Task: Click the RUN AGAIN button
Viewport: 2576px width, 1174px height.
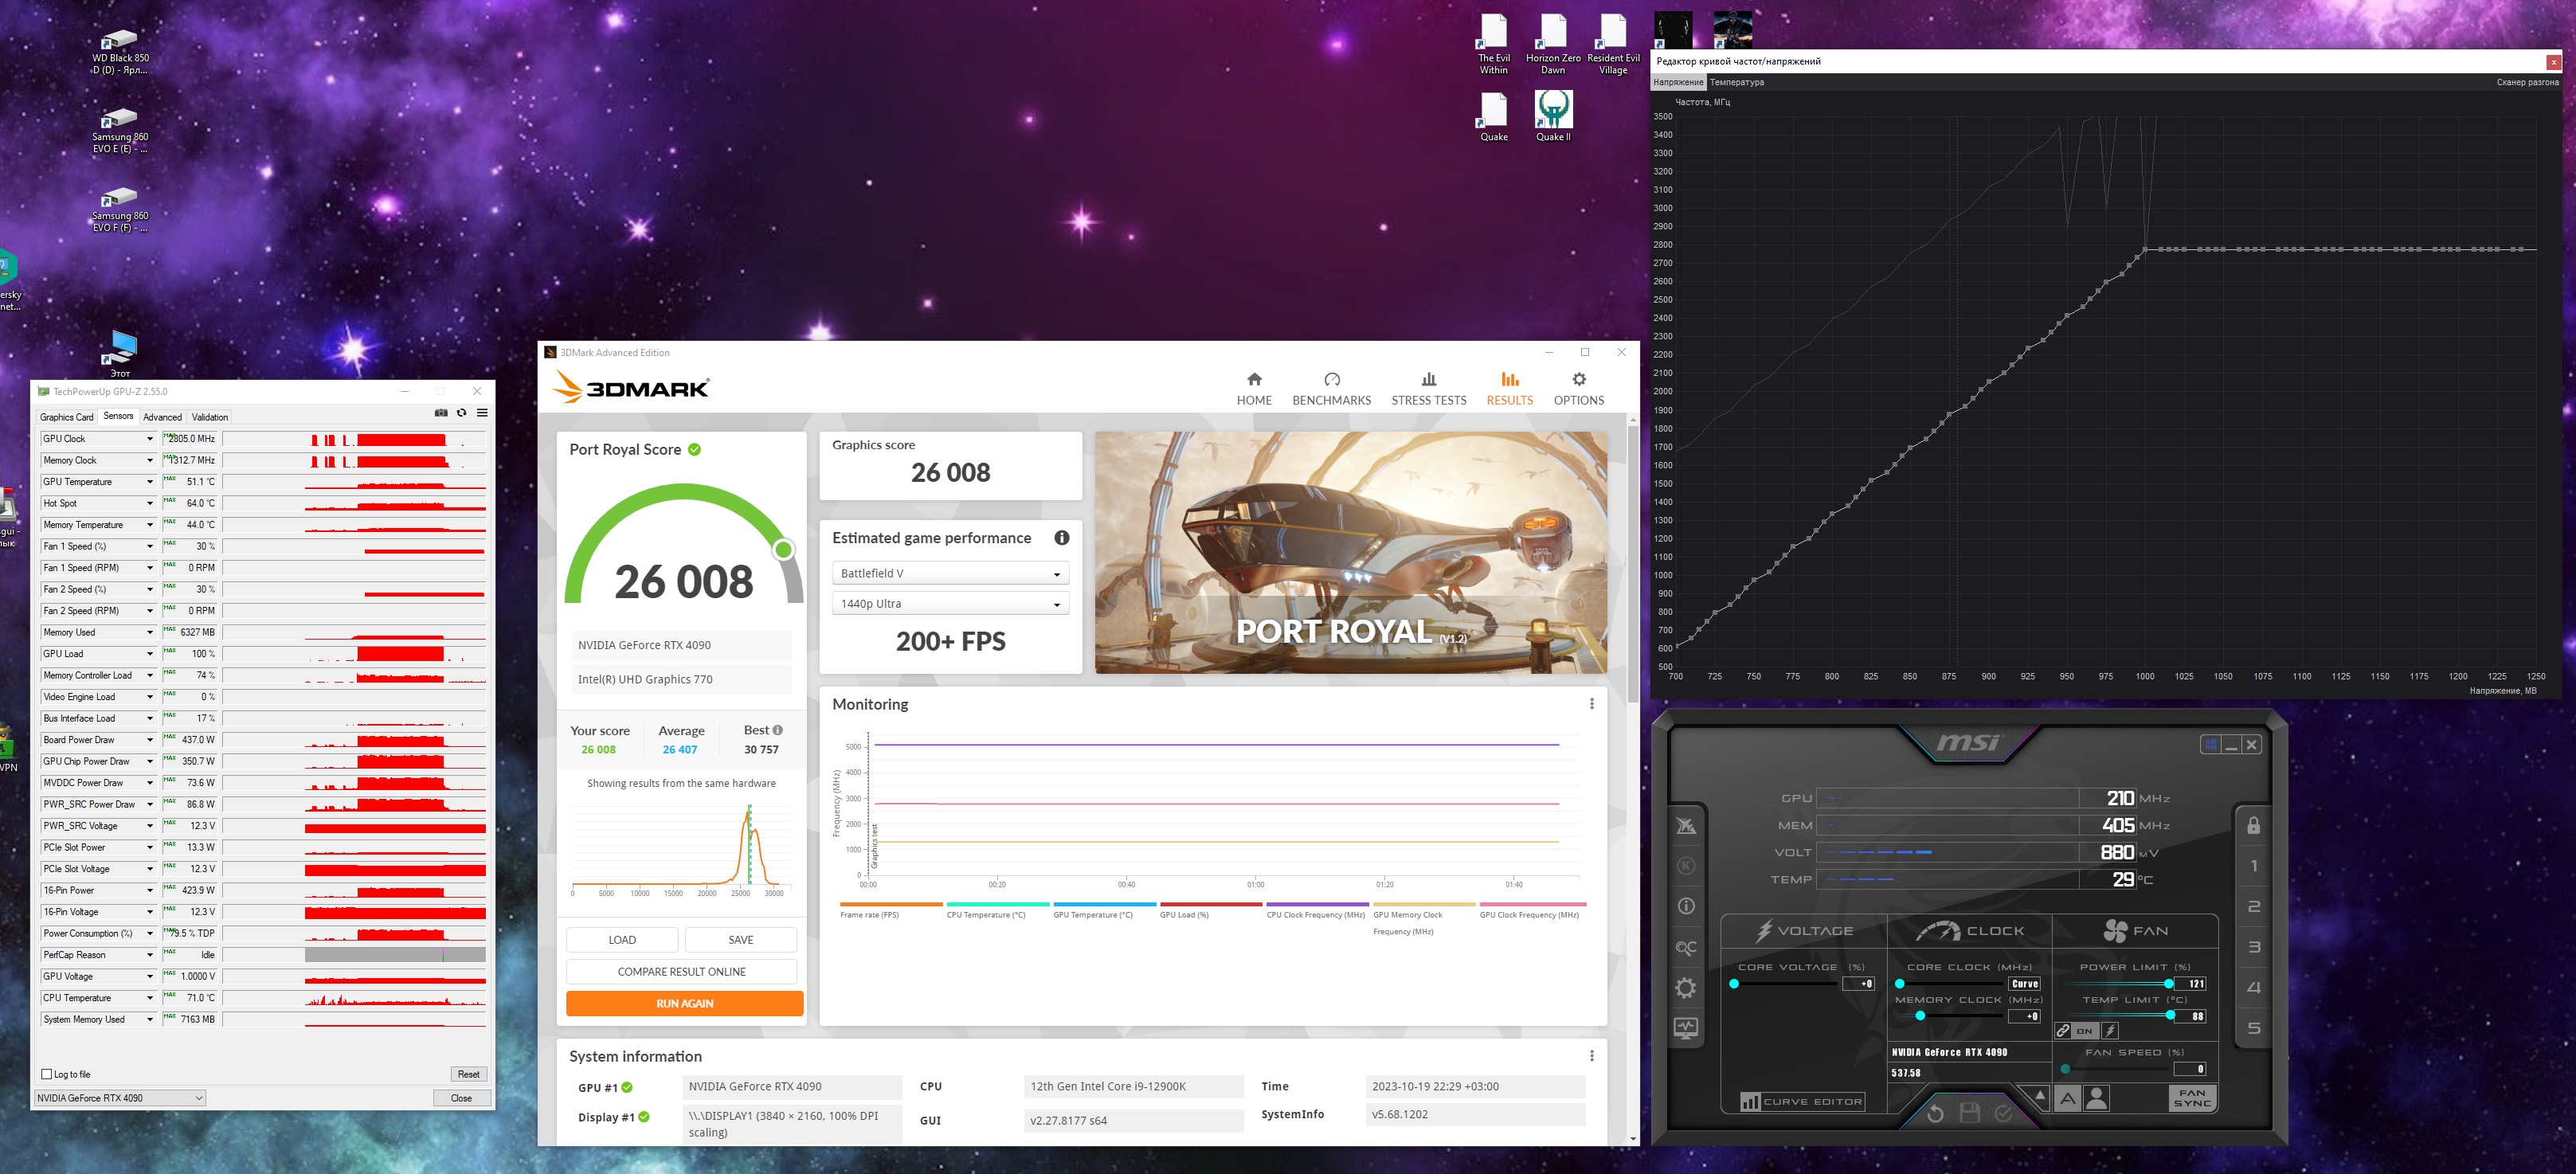Action: pyautogui.click(x=684, y=1003)
